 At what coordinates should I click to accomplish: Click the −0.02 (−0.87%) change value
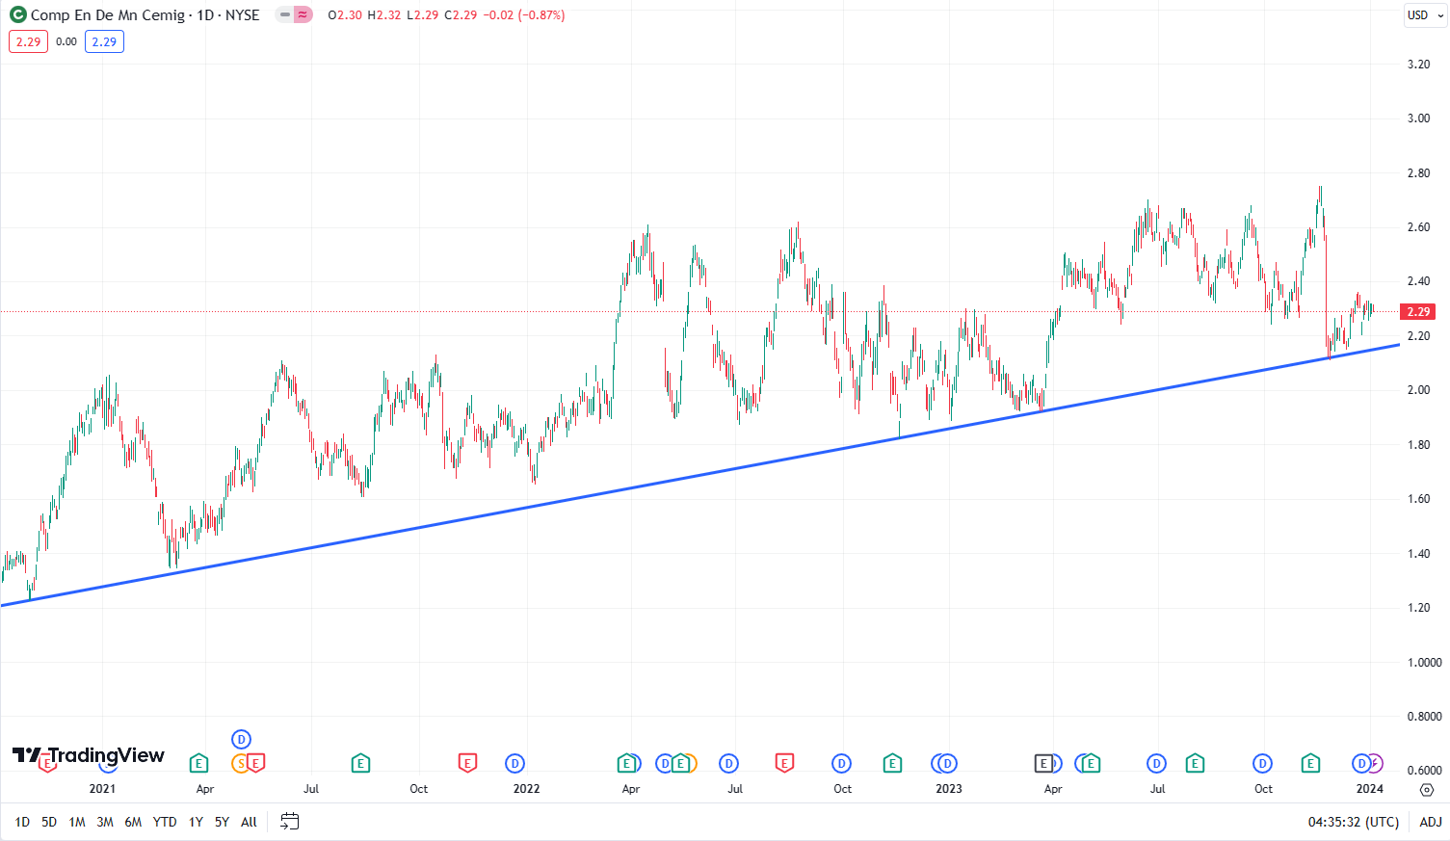pyautogui.click(x=522, y=15)
